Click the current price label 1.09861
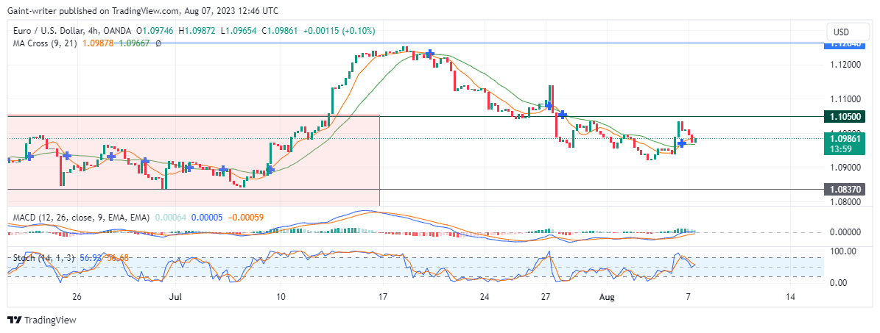 click(844, 138)
